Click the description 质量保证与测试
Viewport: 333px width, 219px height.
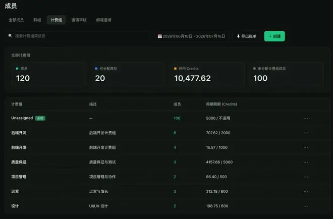pyautogui.click(x=102, y=162)
